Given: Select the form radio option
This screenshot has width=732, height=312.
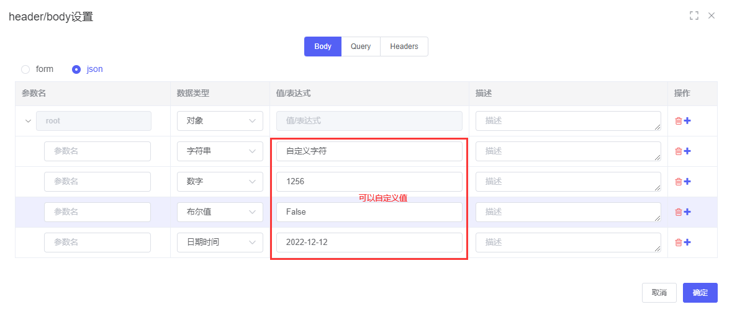Looking at the screenshot, I should pyautogui.click(x=25, y=69).
